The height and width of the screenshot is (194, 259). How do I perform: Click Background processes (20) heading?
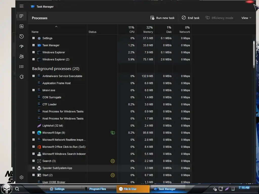[x=56, y=69]
